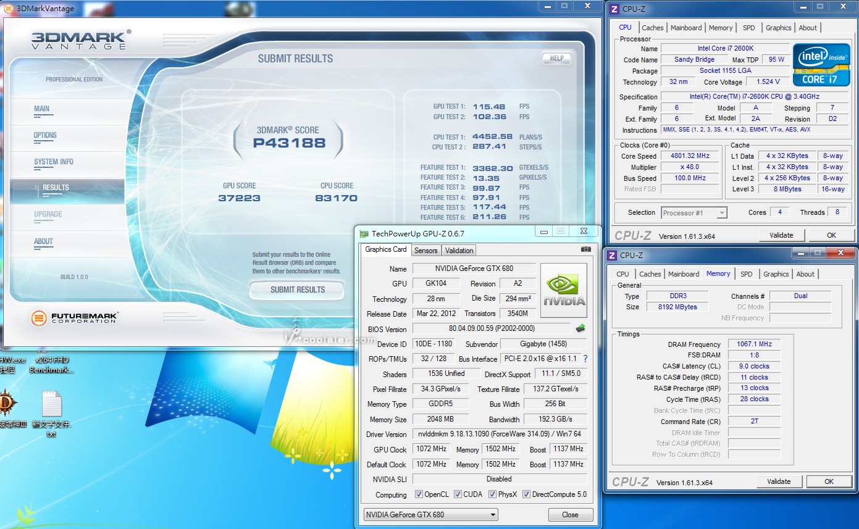Click the GPU-Z title bar app icon
This screenshot has height=529, width=859.
point(364,233)
